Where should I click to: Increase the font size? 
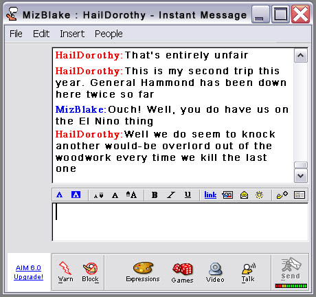[x=131, y=195]
